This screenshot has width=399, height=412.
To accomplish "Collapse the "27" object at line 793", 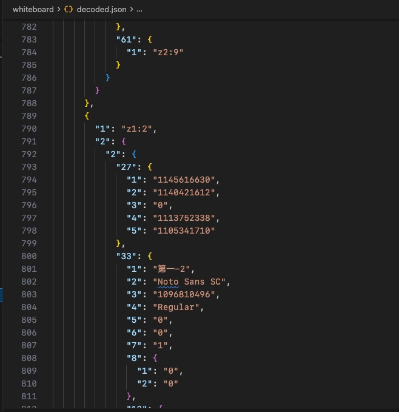I will tap(45, 167).
